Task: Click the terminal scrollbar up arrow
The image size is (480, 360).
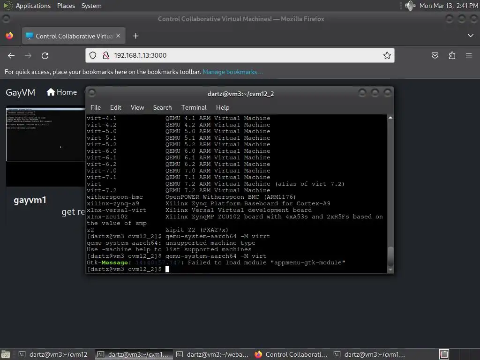Action: click(390, 118)
